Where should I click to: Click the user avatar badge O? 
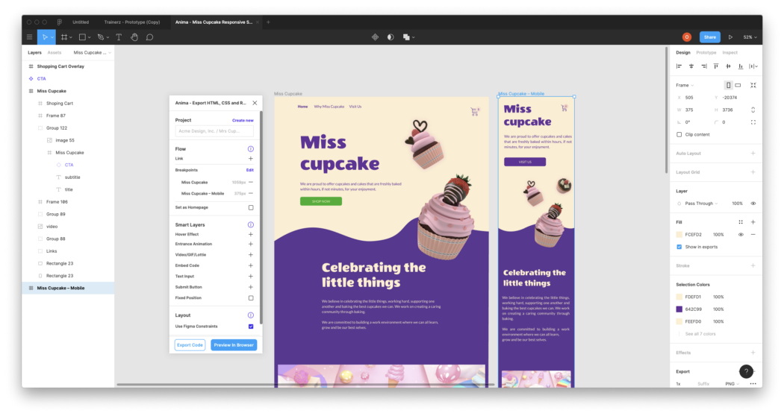[x=686, y=37]
